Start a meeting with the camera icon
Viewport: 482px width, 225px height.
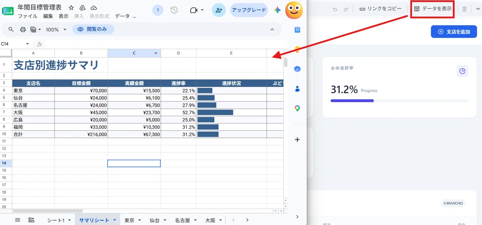click(194, 10)
